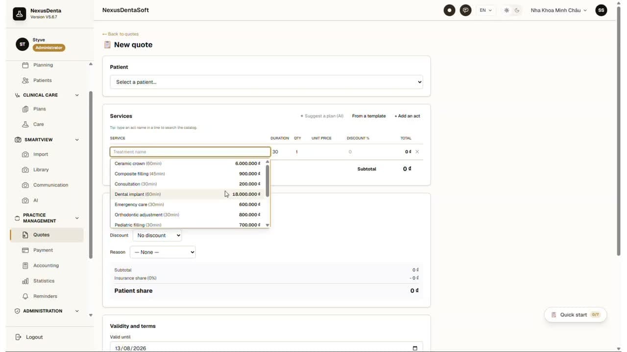This screenshot has height=352, width=627.
Task: Click the sidebar scrollbar thumb
Action: click(90, 175)
